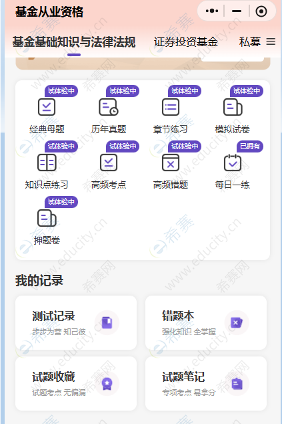Open the 高频考点 icon
Screen dimensions: 282x424
(109, 163)
